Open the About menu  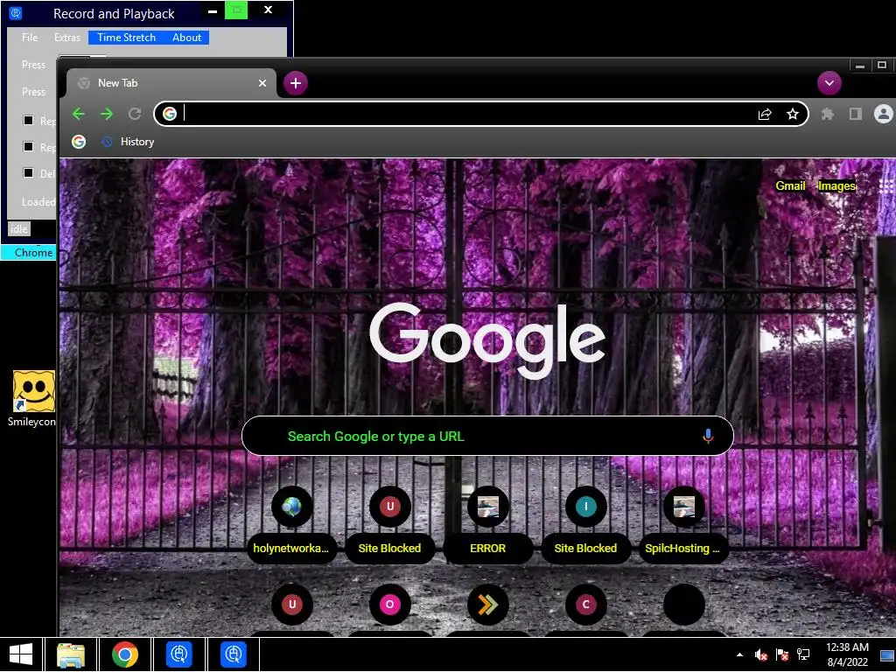pyautogui.click(x=187, y=38)
